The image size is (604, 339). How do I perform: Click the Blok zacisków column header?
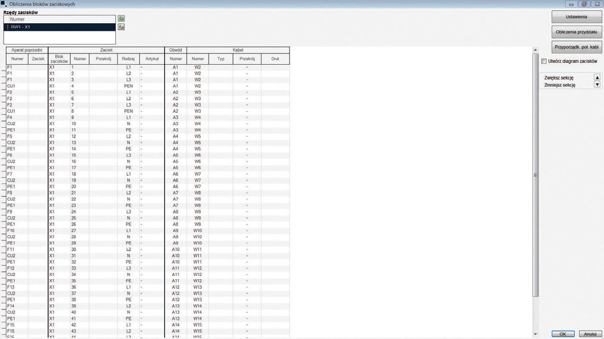(x=59, y=59)
